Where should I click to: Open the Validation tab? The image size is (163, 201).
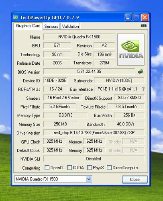[70, 26]
